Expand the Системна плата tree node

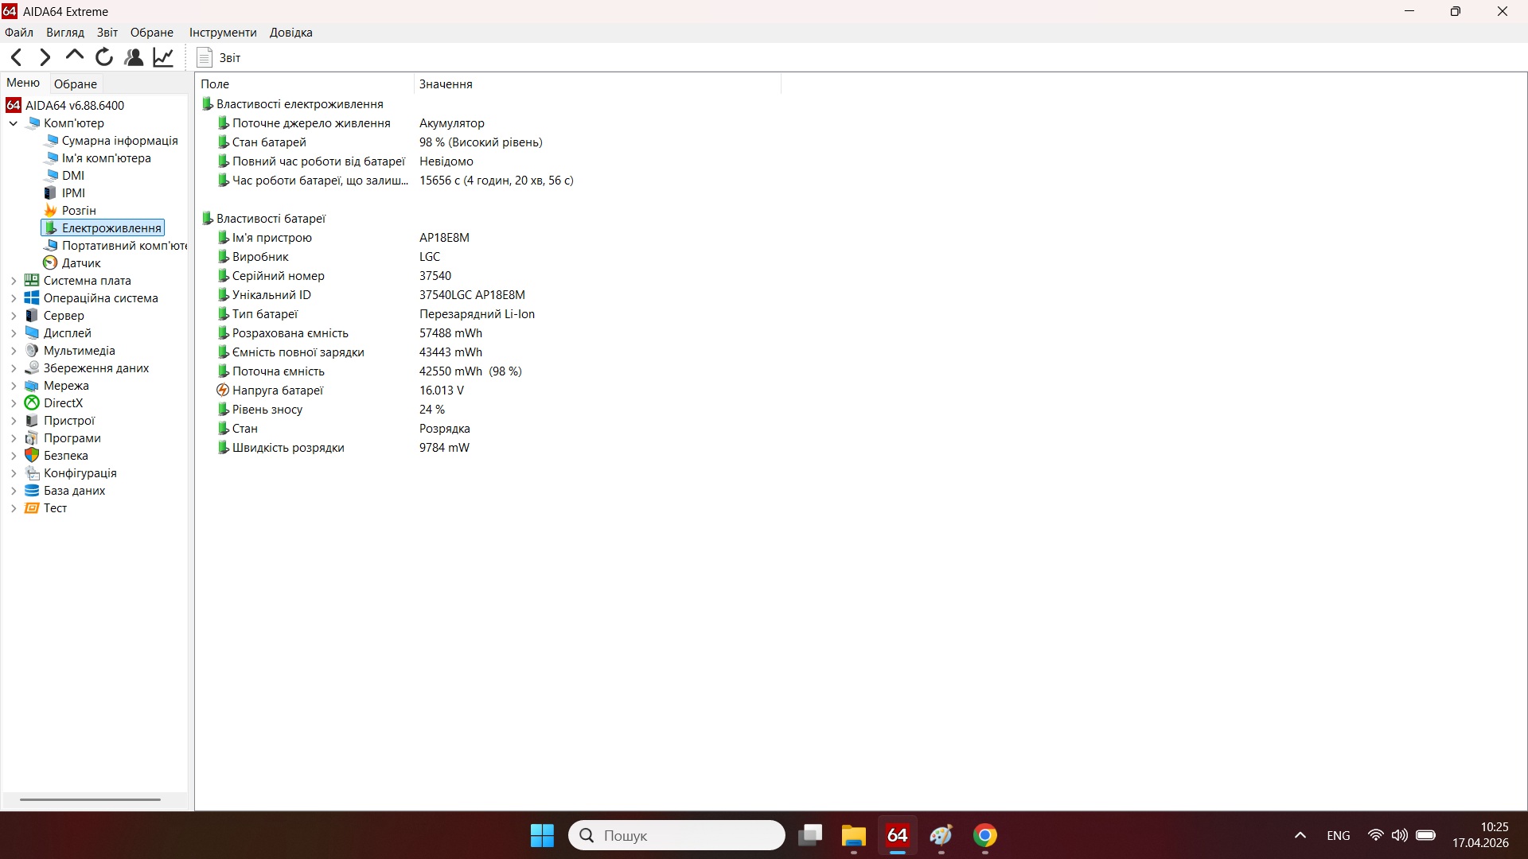point(13,280)
